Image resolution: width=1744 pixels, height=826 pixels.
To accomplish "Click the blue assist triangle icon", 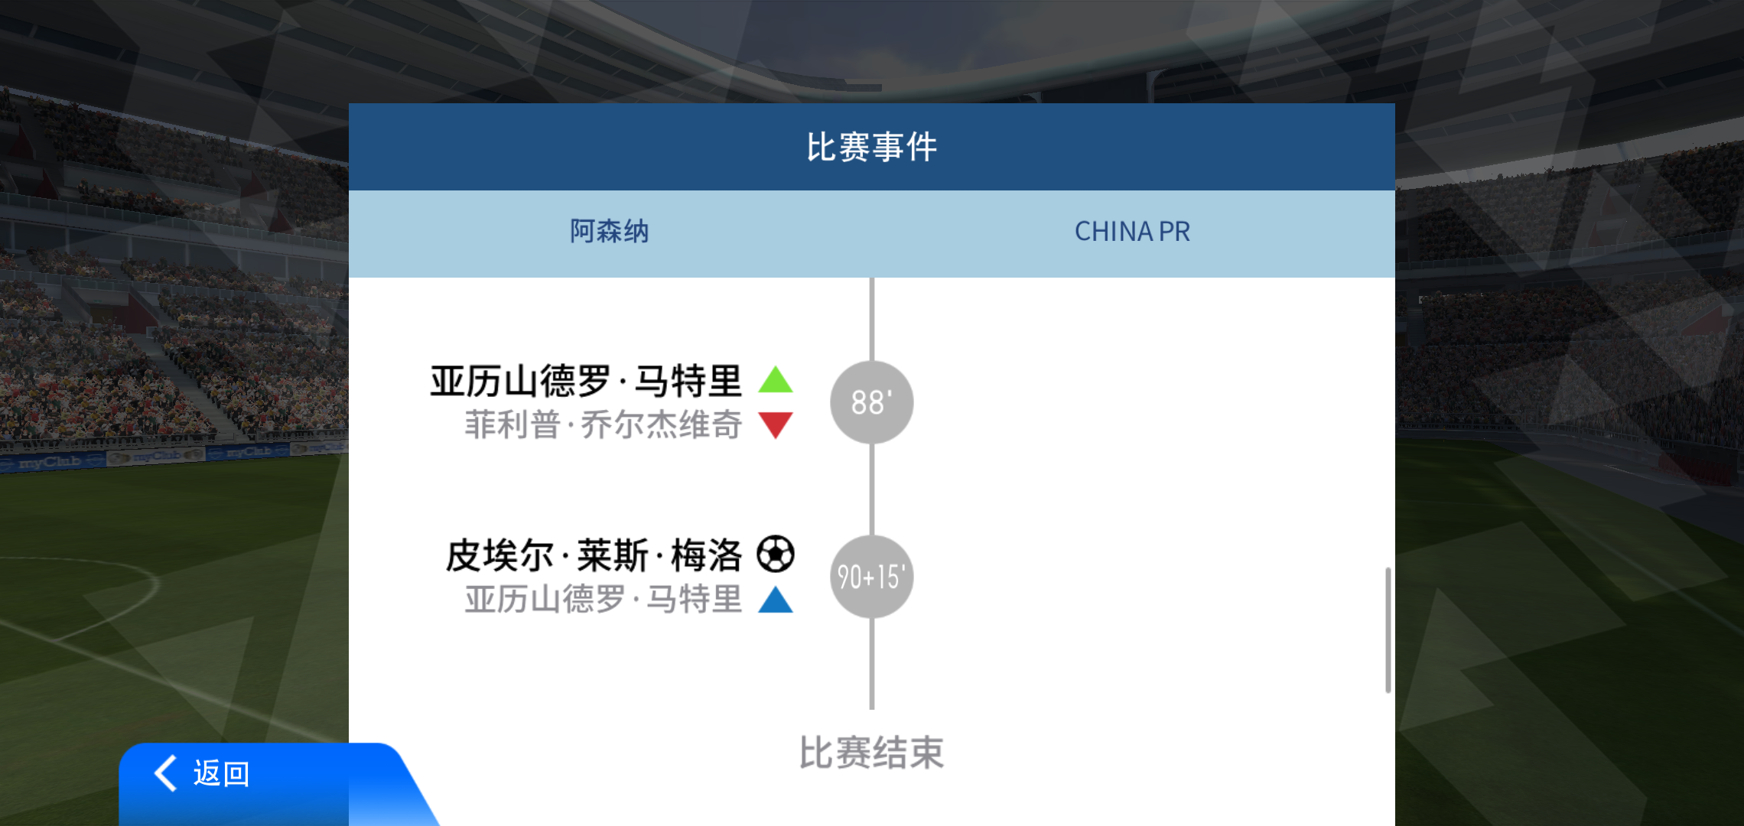I will pos(776,600).
